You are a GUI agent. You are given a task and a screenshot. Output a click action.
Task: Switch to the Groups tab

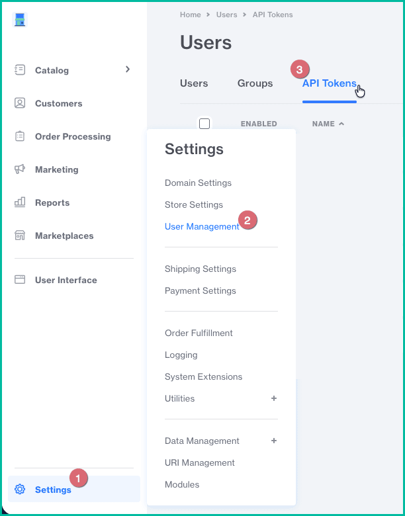point(255,83)
